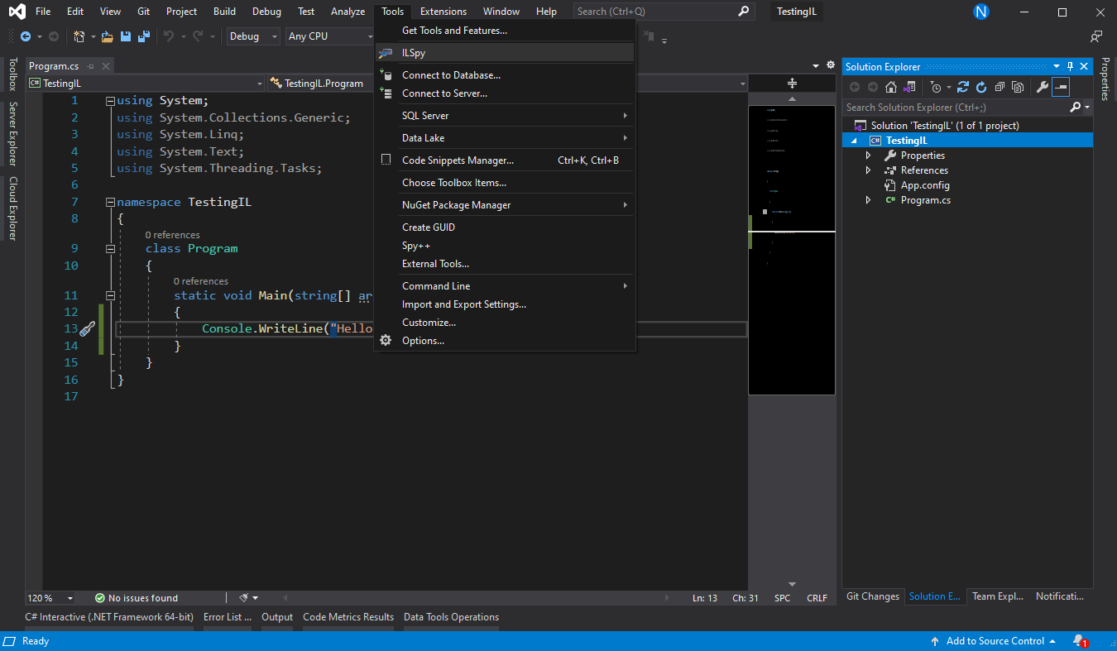The width and height of the screenshot is (1117, 651).
Task: Click Create GUID menu entry
Action: click(x=505, y=227)
